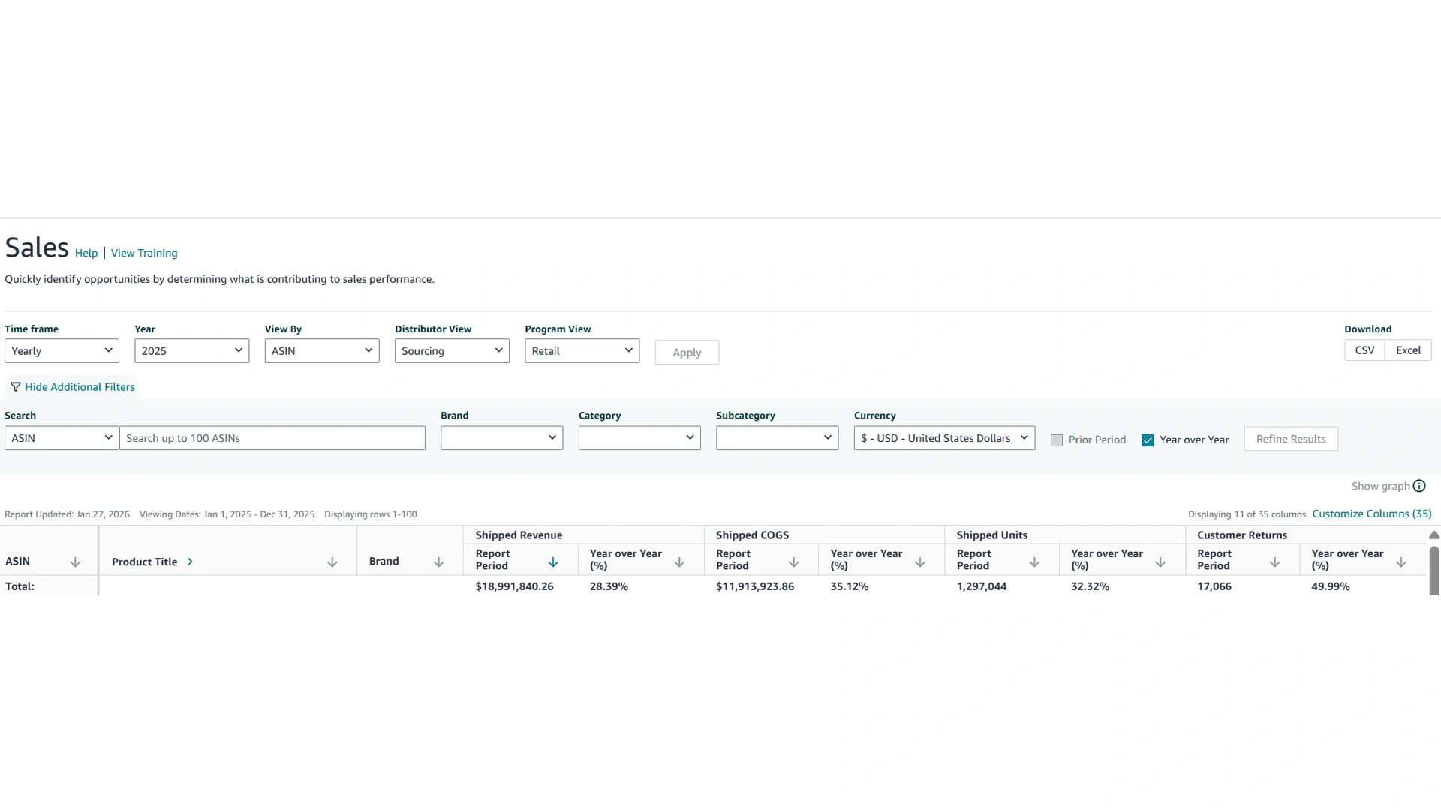
Task: Open the Currency USD dropdown
Action: 944,438
